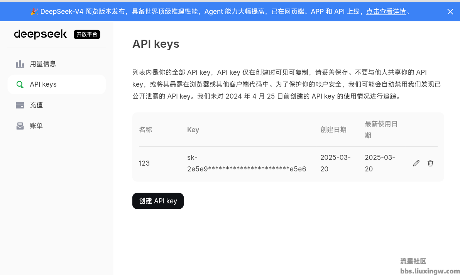Open the 用量信息 menu item

pos(57,64)
